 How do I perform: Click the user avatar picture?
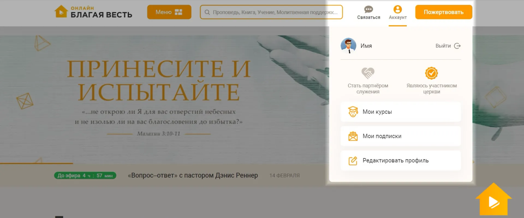click(x=348, y=46)
